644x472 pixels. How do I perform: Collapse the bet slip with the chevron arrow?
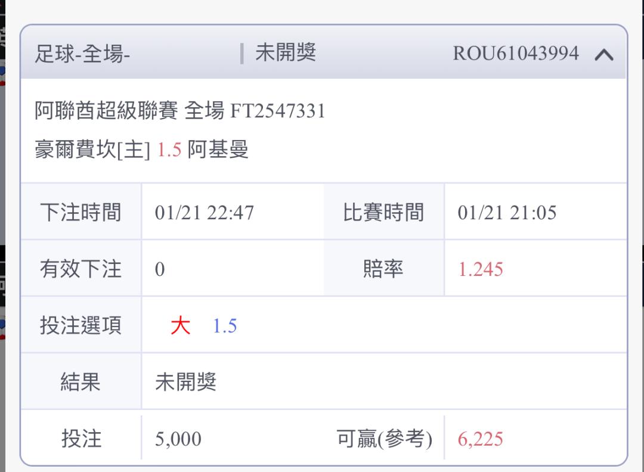[603, 54]
